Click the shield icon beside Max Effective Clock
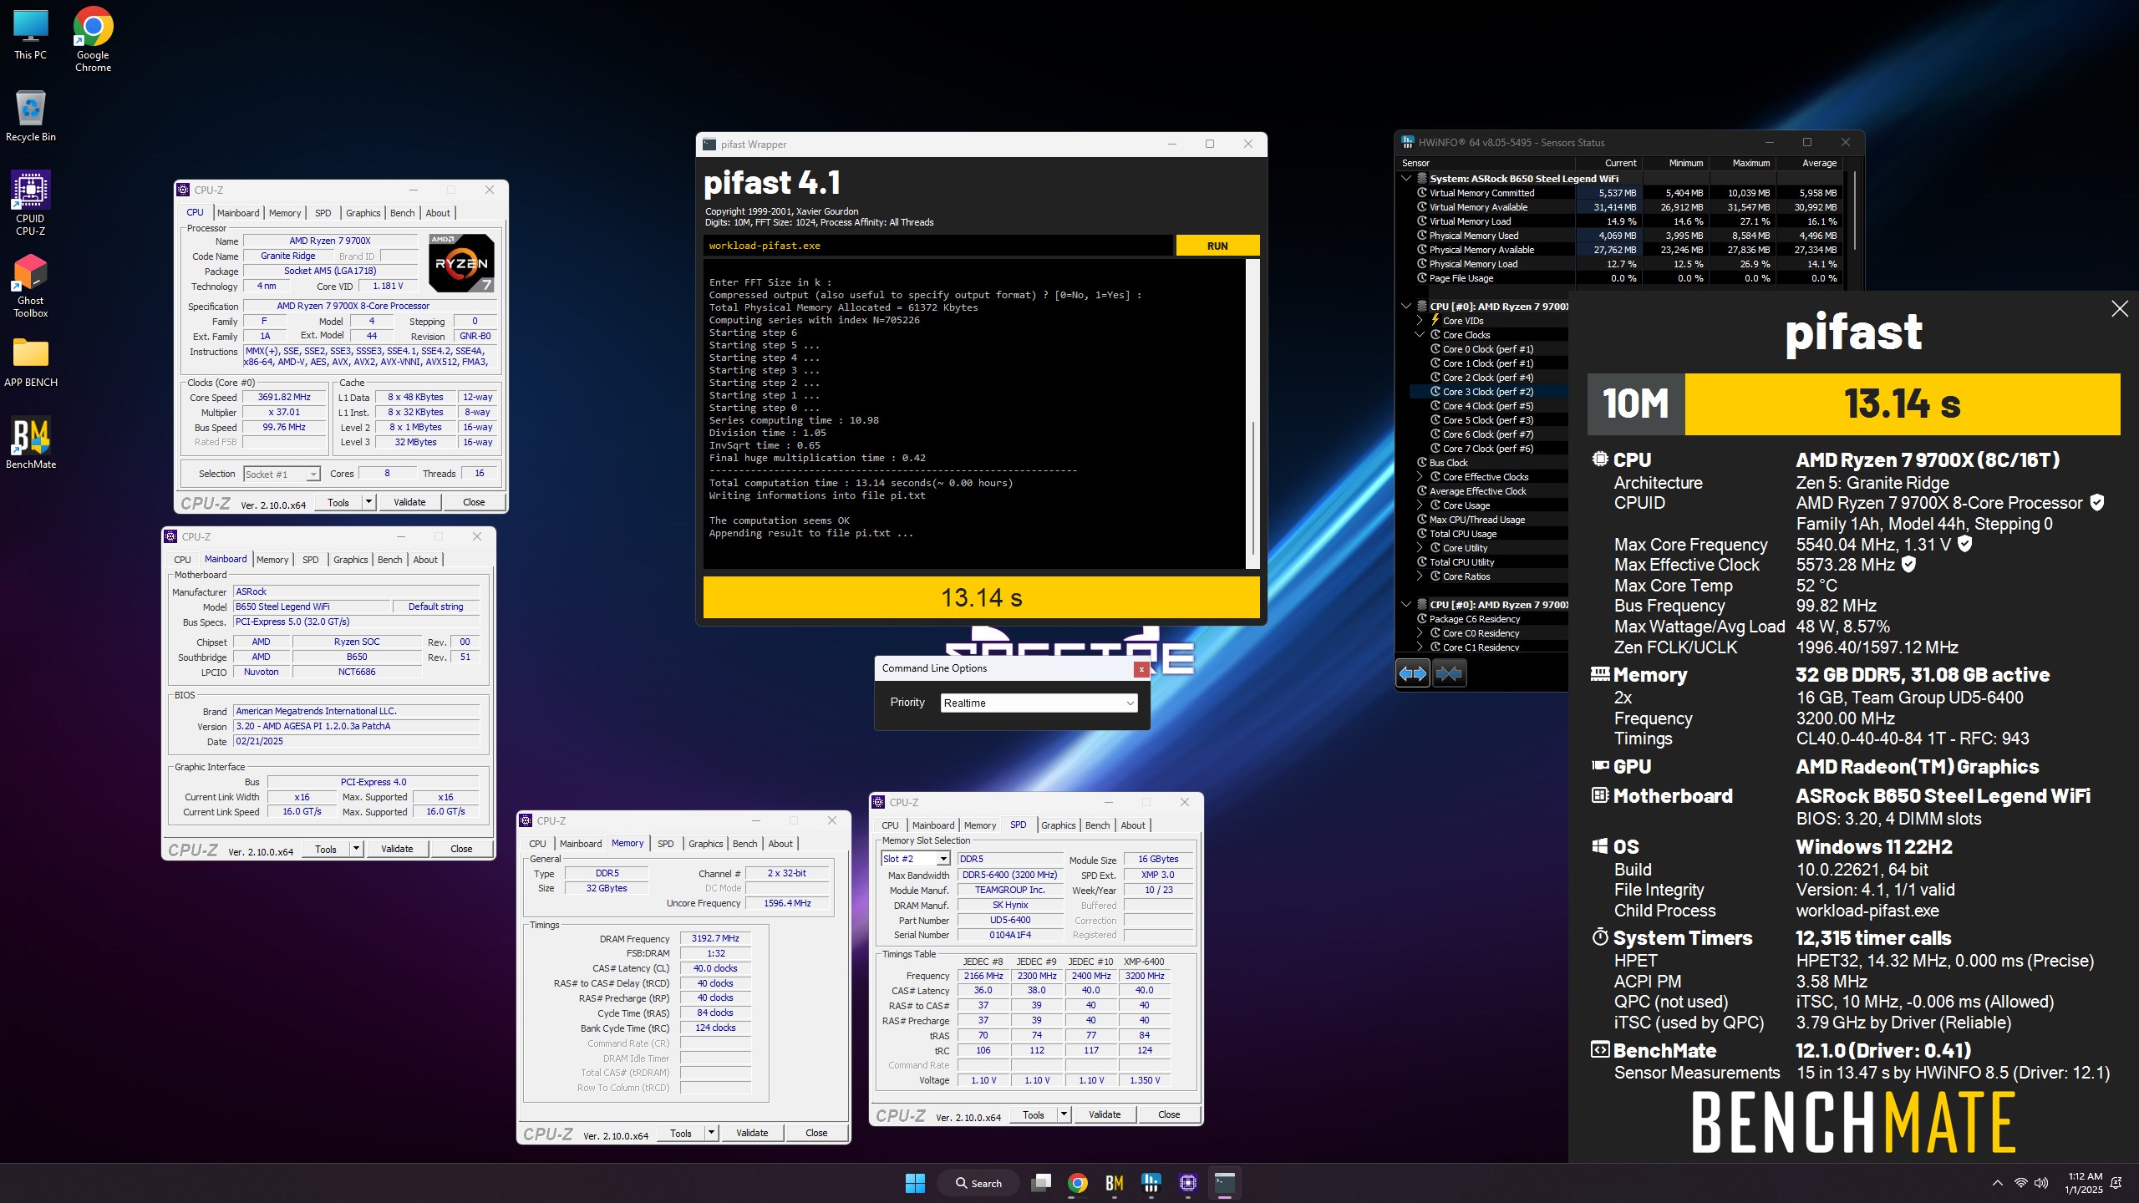Image resolution: width=2139 pixels, height=1203 pixels. tap(1908, 564)
